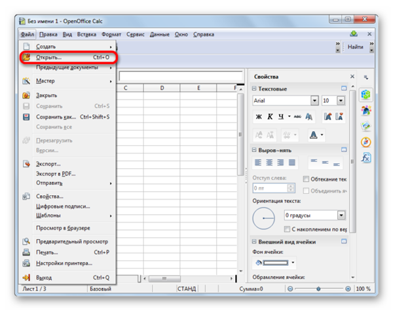Align text right in sidebar
Image resolution: width=393 pixels, height=311 pixels.
coord(280,162)
